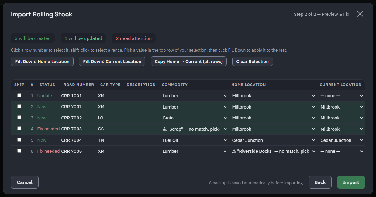376x197 pixels.
Task: Open Current Location dropdown for CRR 7005
Action: [342, 151]
